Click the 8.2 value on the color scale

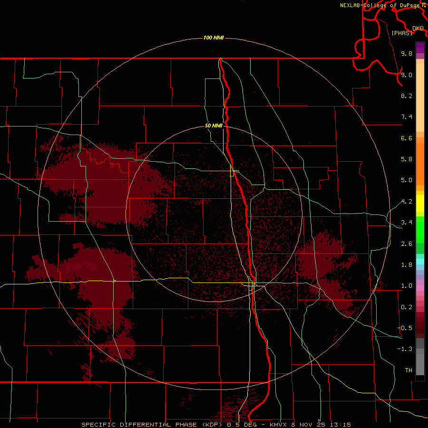tap(407, 96)
